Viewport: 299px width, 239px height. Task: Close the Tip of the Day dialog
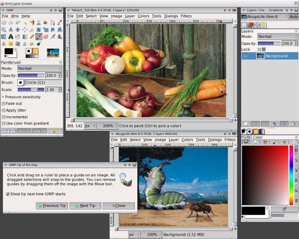(118, 206)
